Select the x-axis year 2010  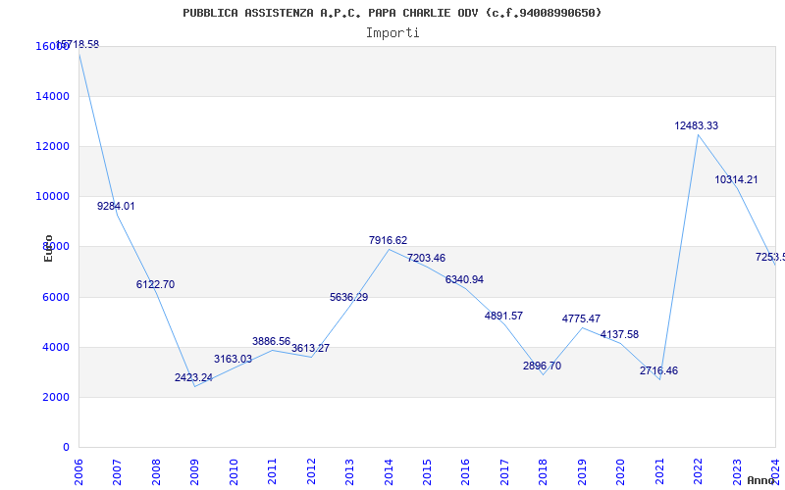234,472
